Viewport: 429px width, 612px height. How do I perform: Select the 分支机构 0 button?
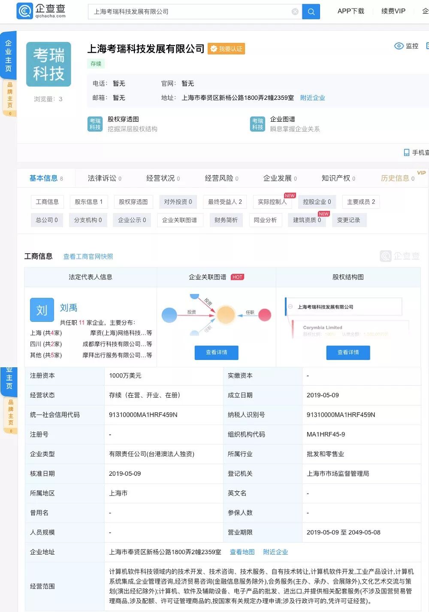tap(88, 220)
